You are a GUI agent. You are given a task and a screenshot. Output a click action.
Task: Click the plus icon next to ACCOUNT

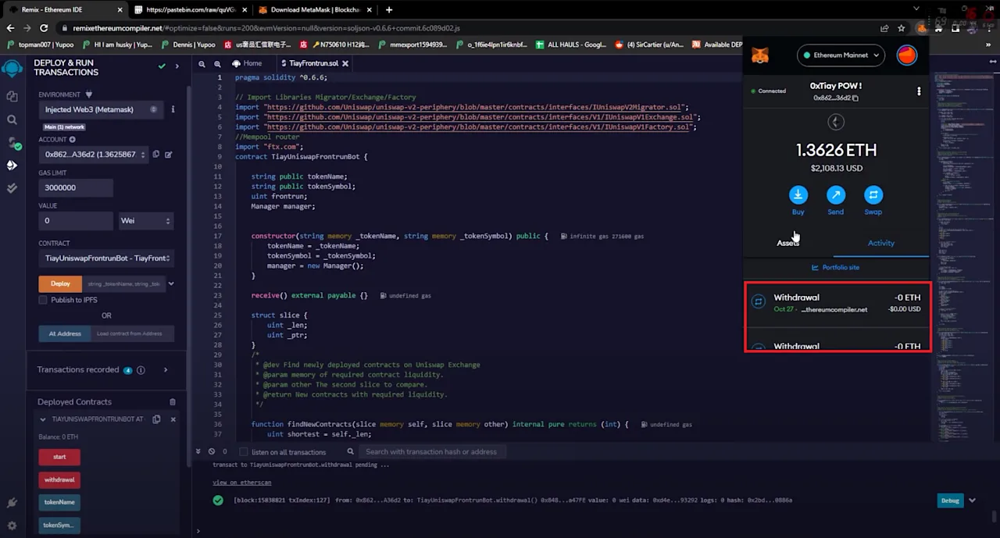point(72,140)
